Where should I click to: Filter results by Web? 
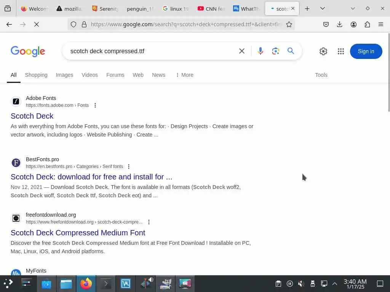pos(138,75)
